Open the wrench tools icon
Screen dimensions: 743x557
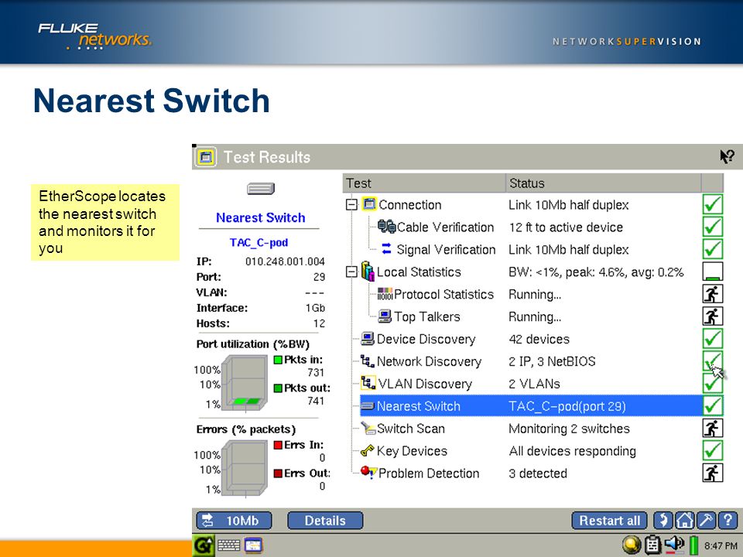706,521
